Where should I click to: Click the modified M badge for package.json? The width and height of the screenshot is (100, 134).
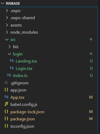(91, 119)
